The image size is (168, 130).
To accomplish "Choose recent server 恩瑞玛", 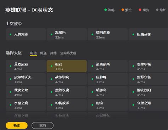I will [x=67, y=34].
